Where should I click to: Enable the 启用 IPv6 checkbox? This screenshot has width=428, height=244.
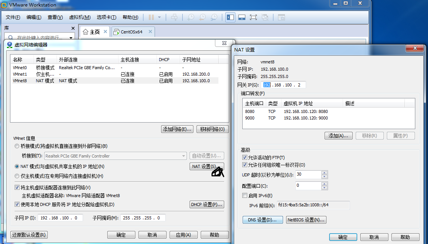[245, 196]
